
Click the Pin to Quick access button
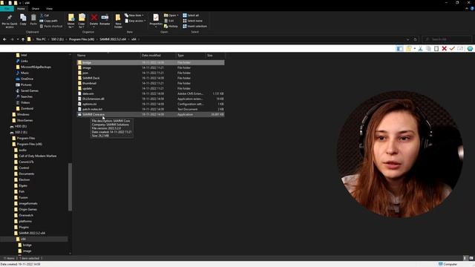point(10,21)
